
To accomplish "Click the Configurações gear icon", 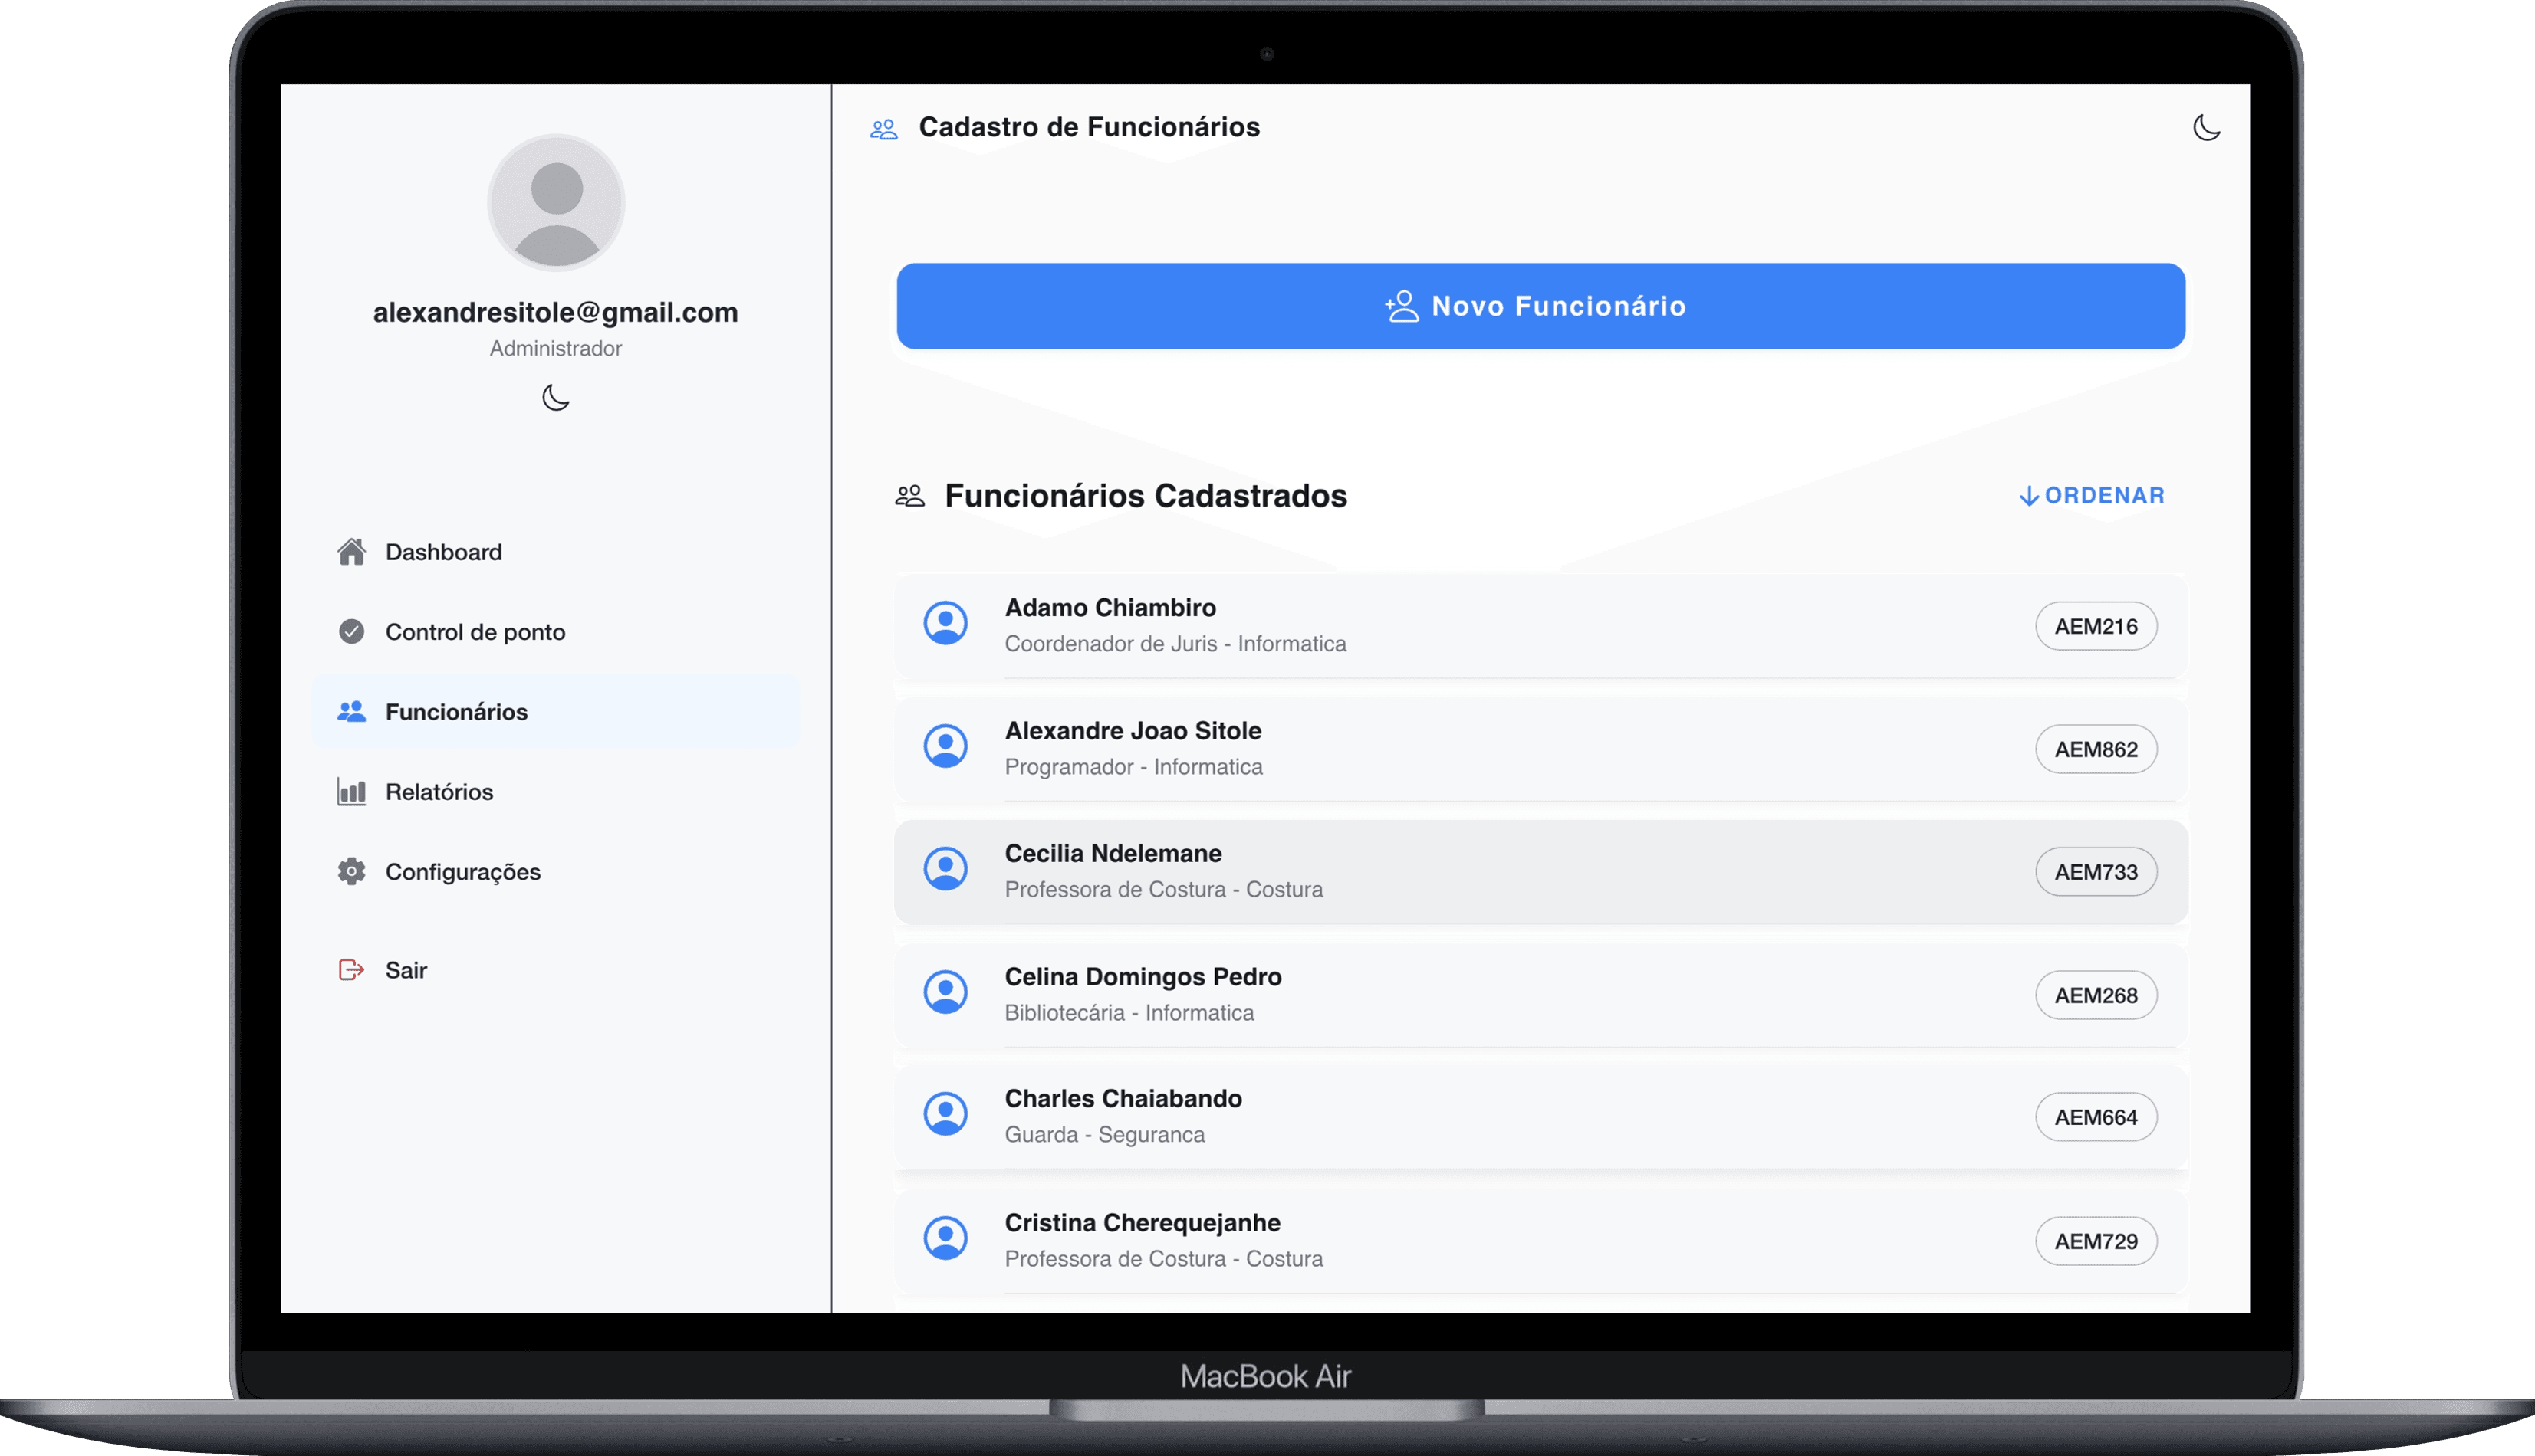I will (351, 871).
